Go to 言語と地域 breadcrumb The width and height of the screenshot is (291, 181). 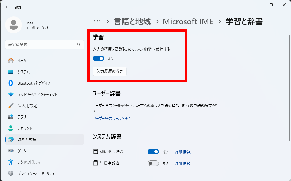tap(132, 21)
